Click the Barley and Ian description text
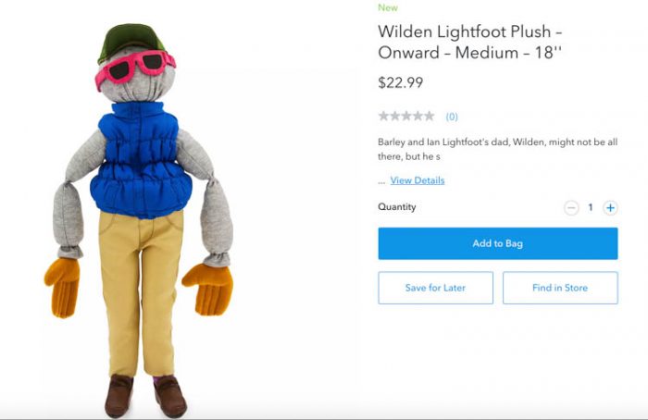This screenshot has width=648, height=420. (498, 149)
